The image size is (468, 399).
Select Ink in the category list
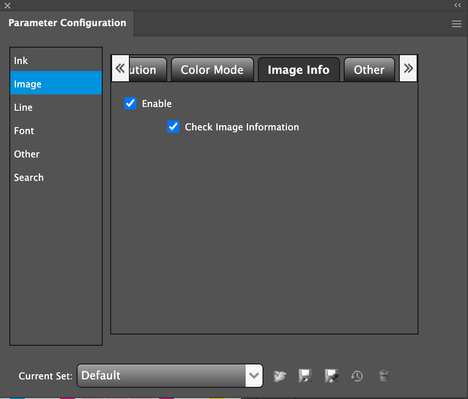pos(21,61)
